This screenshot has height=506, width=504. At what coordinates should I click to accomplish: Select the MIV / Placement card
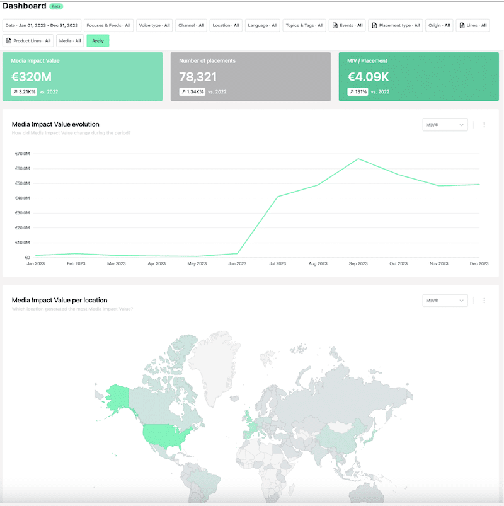coord(419,76)
